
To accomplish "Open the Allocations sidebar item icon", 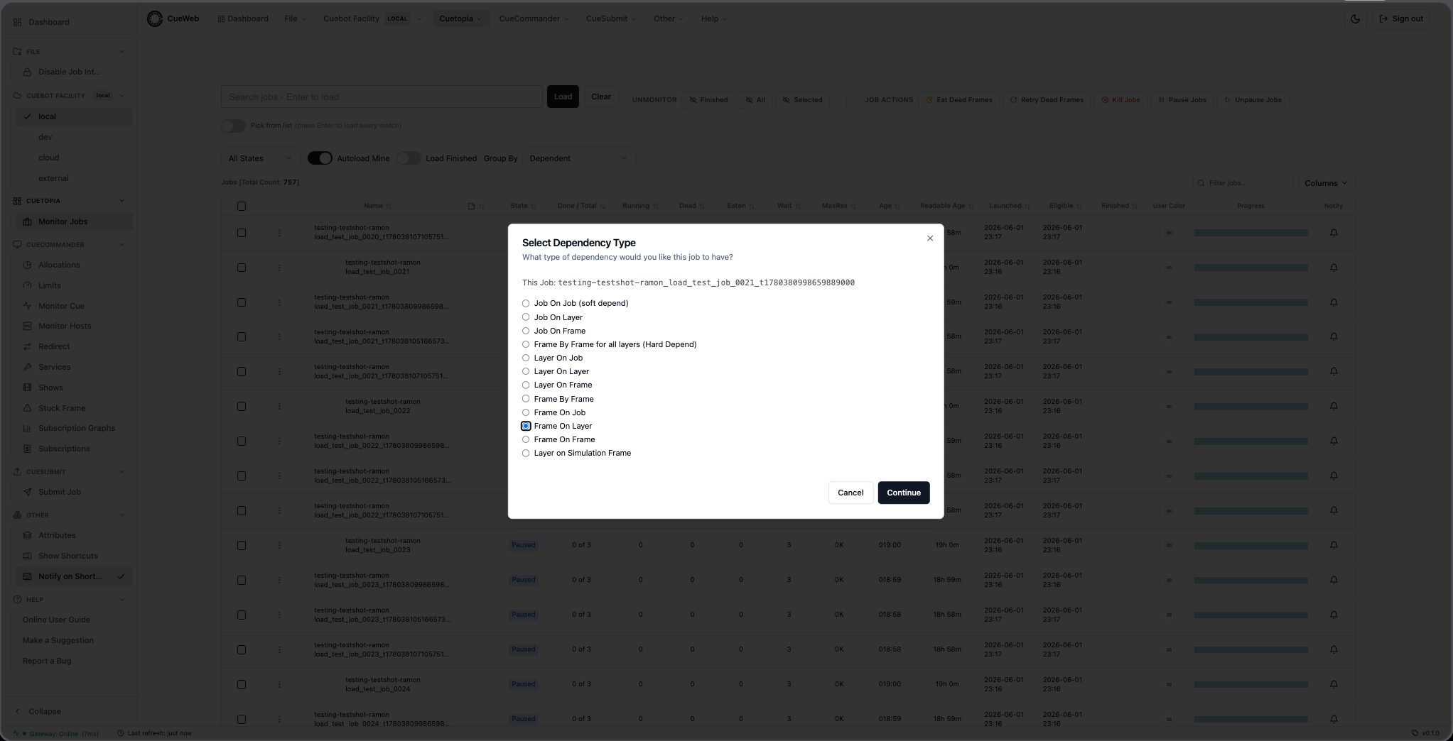I will pos(27,265).
